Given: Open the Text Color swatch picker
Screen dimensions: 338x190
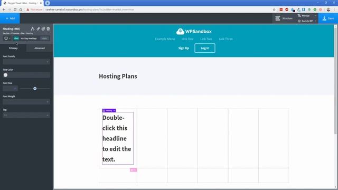Looking at the screenshot, I should click(6, 75).
